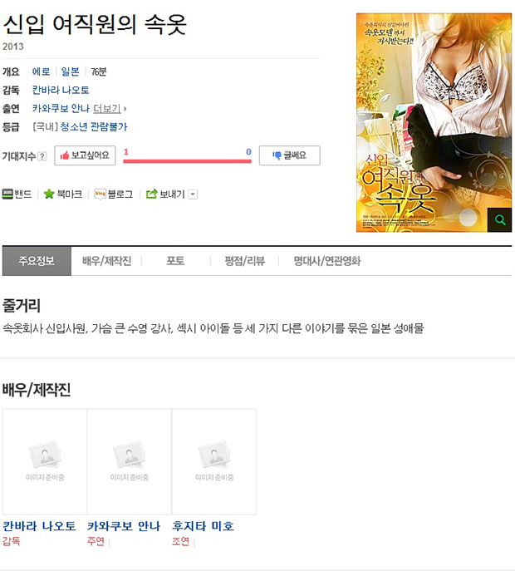Open 청소년 관람불가 rating link
Screen dimensions: 515x571
(x=94, y=126)
